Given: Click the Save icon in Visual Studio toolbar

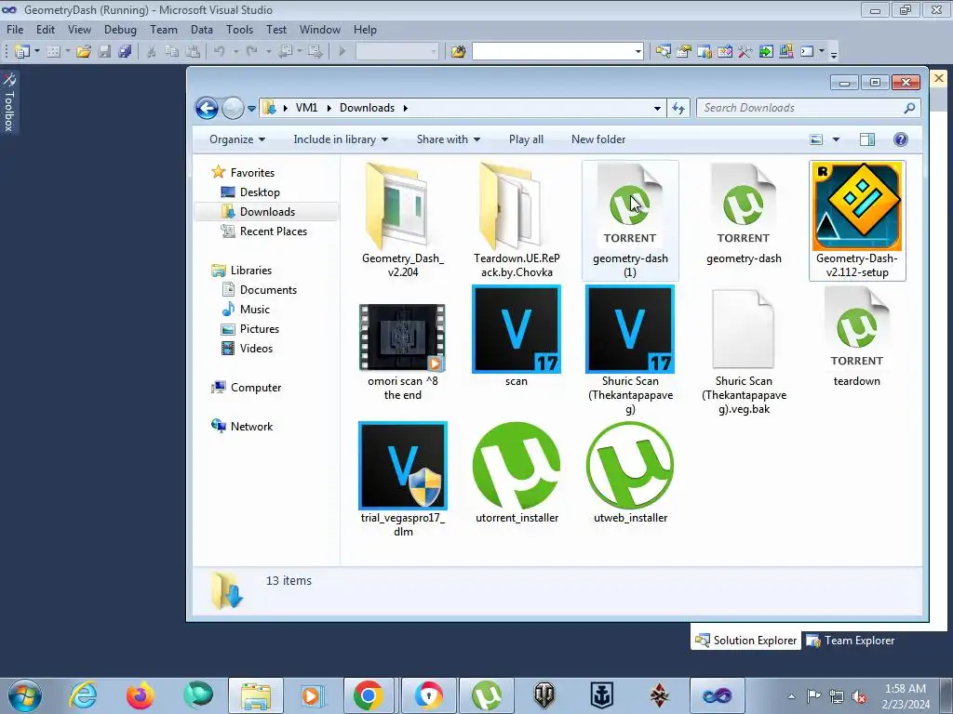Looking at the screenshot, I should (104, 52).
